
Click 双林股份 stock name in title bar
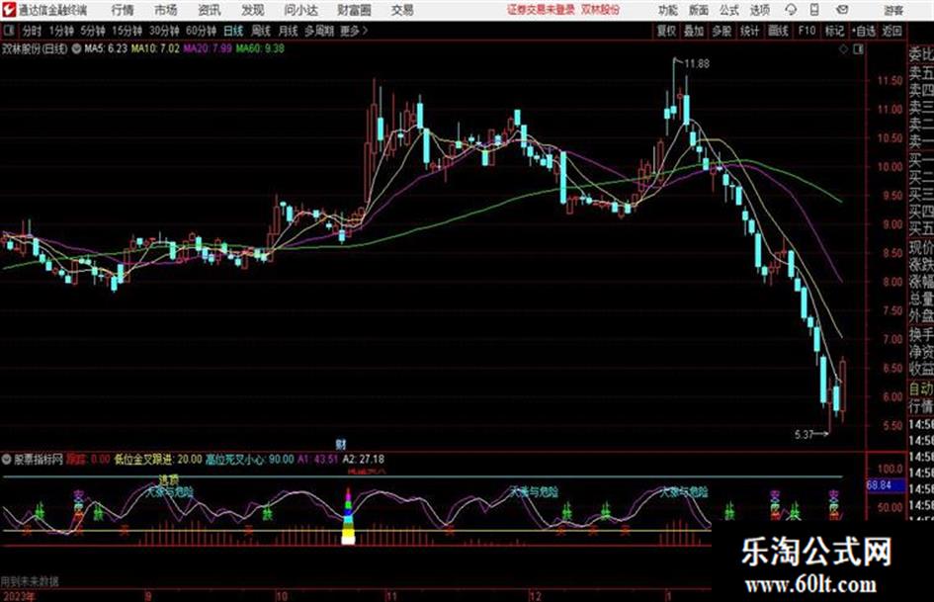click(x=601, y=10)
